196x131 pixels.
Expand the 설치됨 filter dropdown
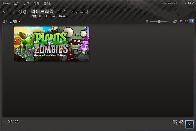point(15,21)
